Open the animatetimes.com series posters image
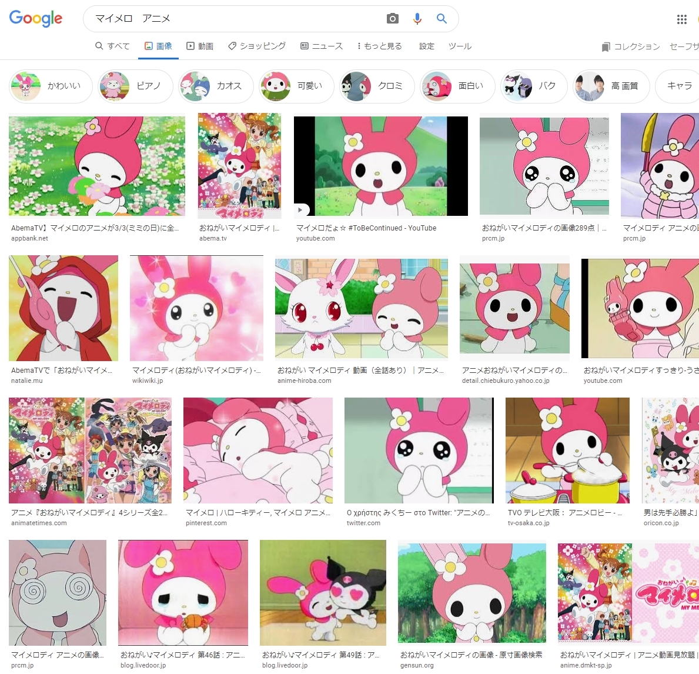The height and width of the screenshot is (674, 699). [x=90, y=451]
